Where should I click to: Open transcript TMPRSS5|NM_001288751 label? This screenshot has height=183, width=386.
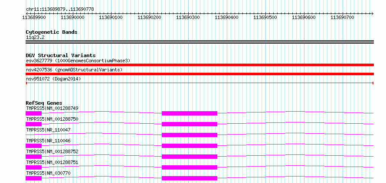[52, 162]
